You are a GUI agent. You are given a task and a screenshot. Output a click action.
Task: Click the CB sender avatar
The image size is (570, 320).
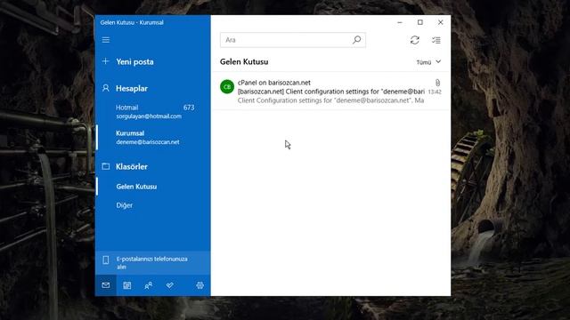[x=227, y=87]
